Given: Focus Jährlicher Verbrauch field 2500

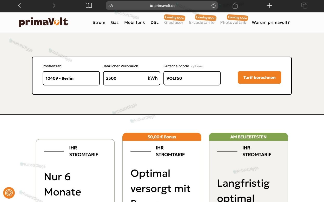Looking at the screenshot, I should click(x=132, y=78).
